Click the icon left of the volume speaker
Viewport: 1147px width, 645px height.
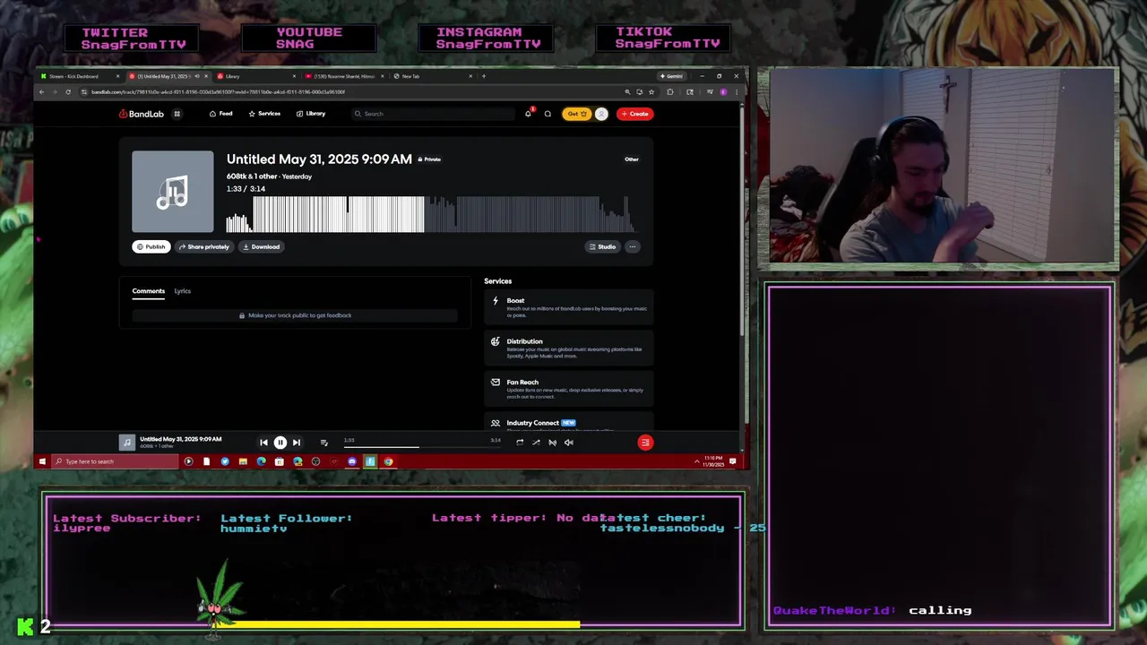pyautogui.click(x=552, y=443)
